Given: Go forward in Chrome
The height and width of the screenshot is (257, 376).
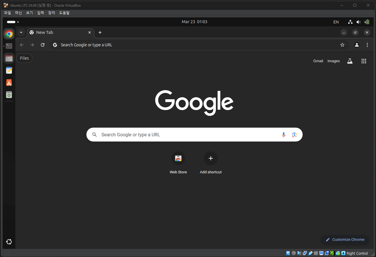Looking at the screenshot, I should point(32,45).
